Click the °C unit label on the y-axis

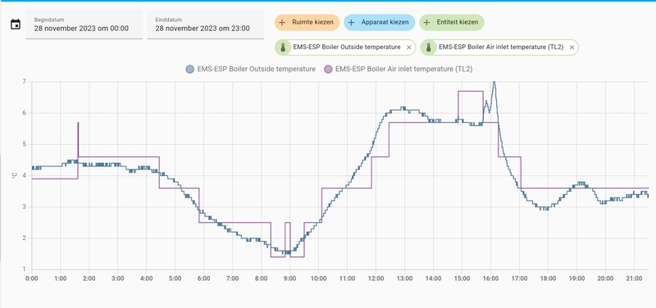[15, 175]
